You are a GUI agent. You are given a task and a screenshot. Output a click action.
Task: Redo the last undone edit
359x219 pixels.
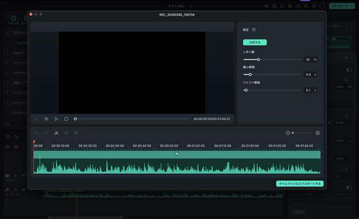point(46,133)
